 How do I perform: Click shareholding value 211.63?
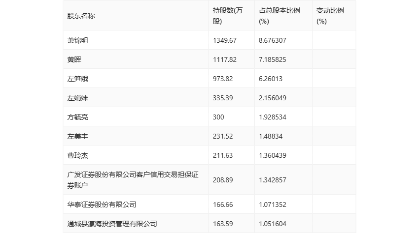[223, 155]
